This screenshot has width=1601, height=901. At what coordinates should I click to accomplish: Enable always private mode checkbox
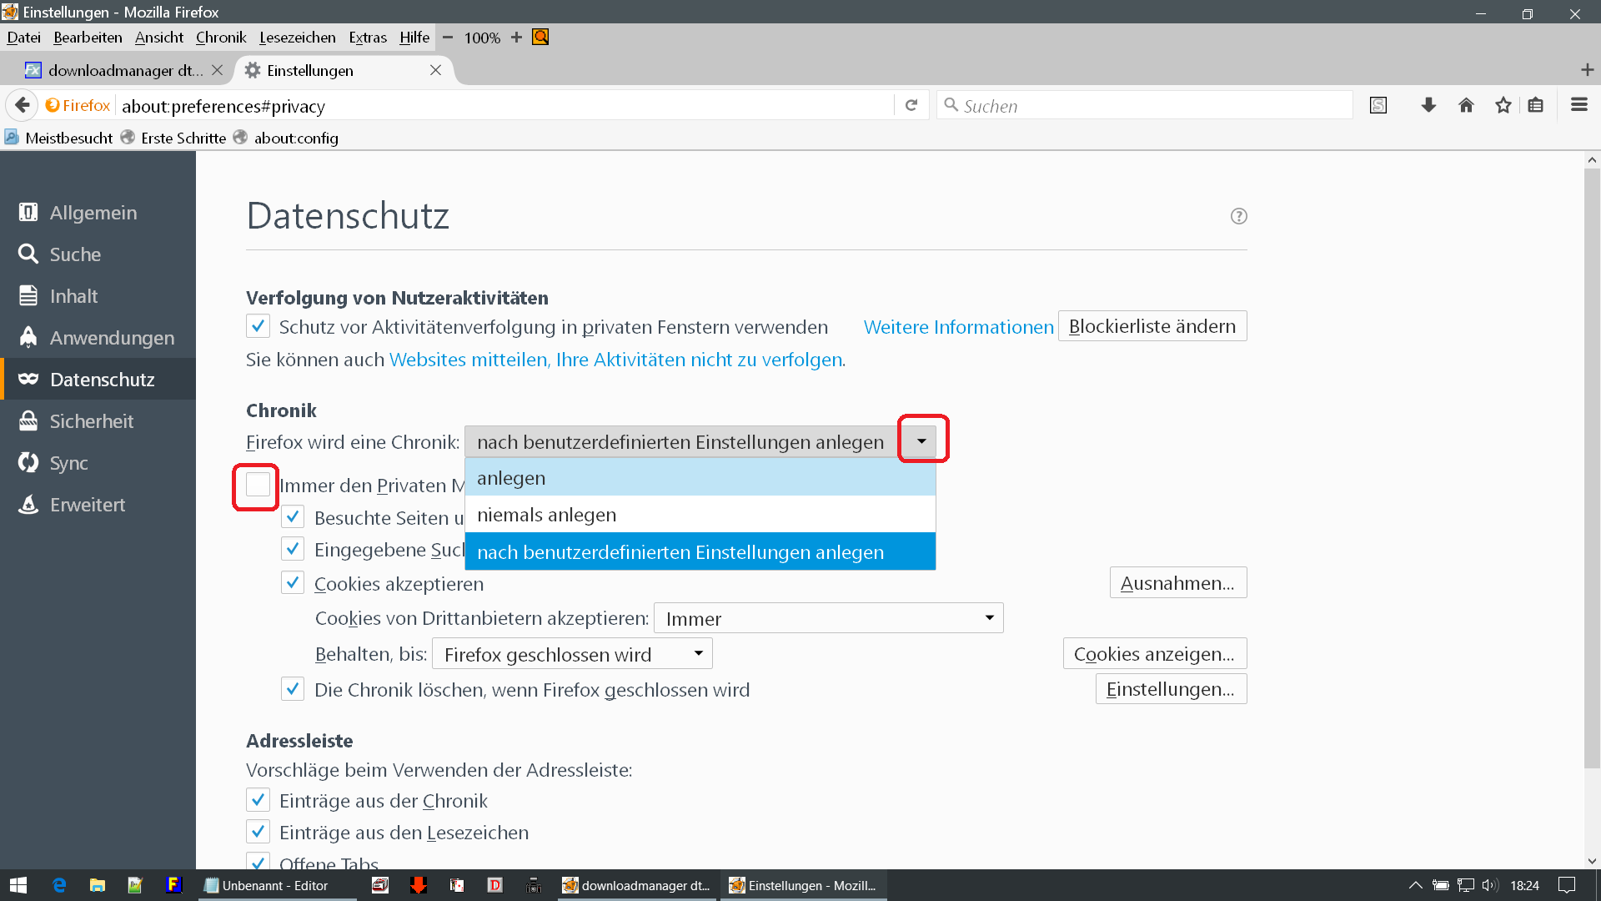pos(258,485)
